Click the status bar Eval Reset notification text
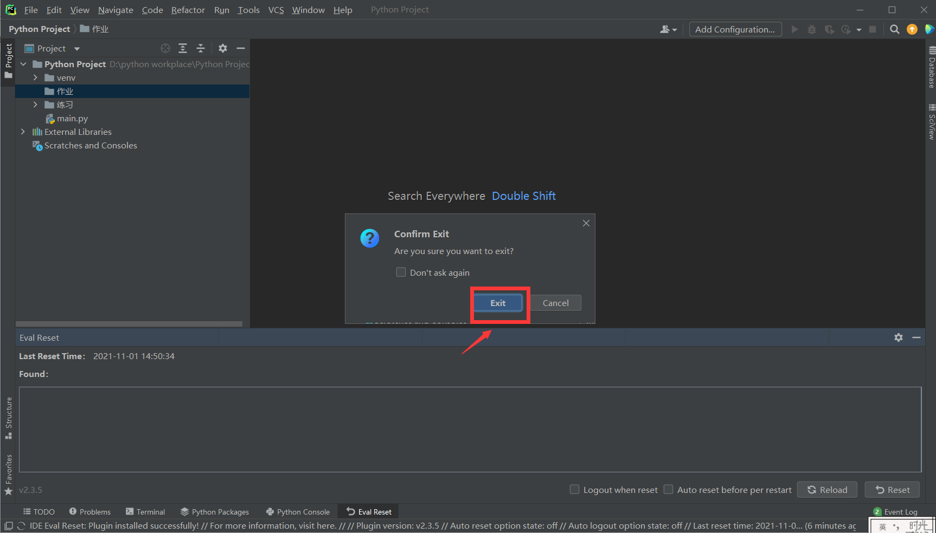This screenshot has height=533, width=936. coord(443,526)
